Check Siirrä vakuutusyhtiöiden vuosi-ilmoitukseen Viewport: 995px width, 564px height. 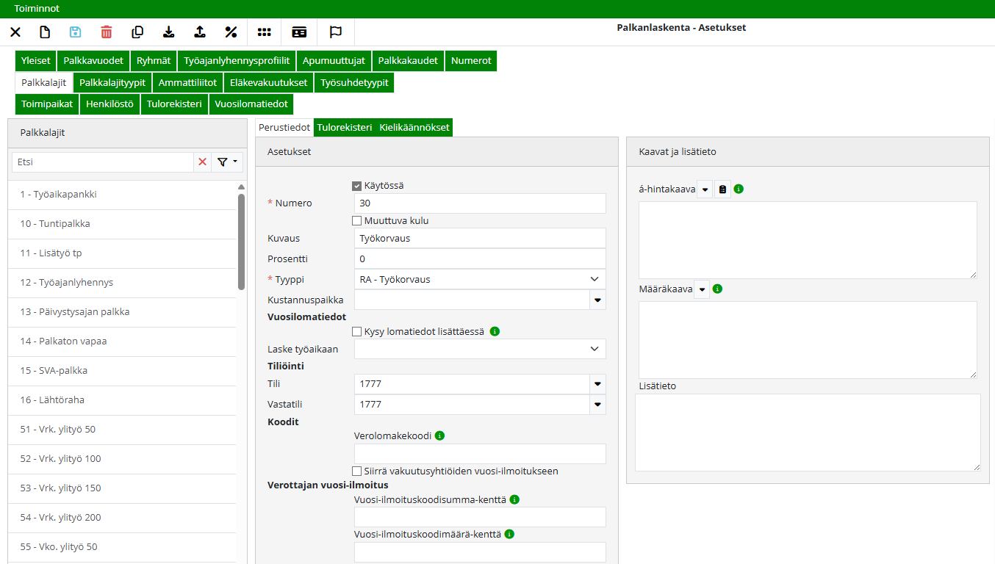pyautogui.click(x=357, y=471)
